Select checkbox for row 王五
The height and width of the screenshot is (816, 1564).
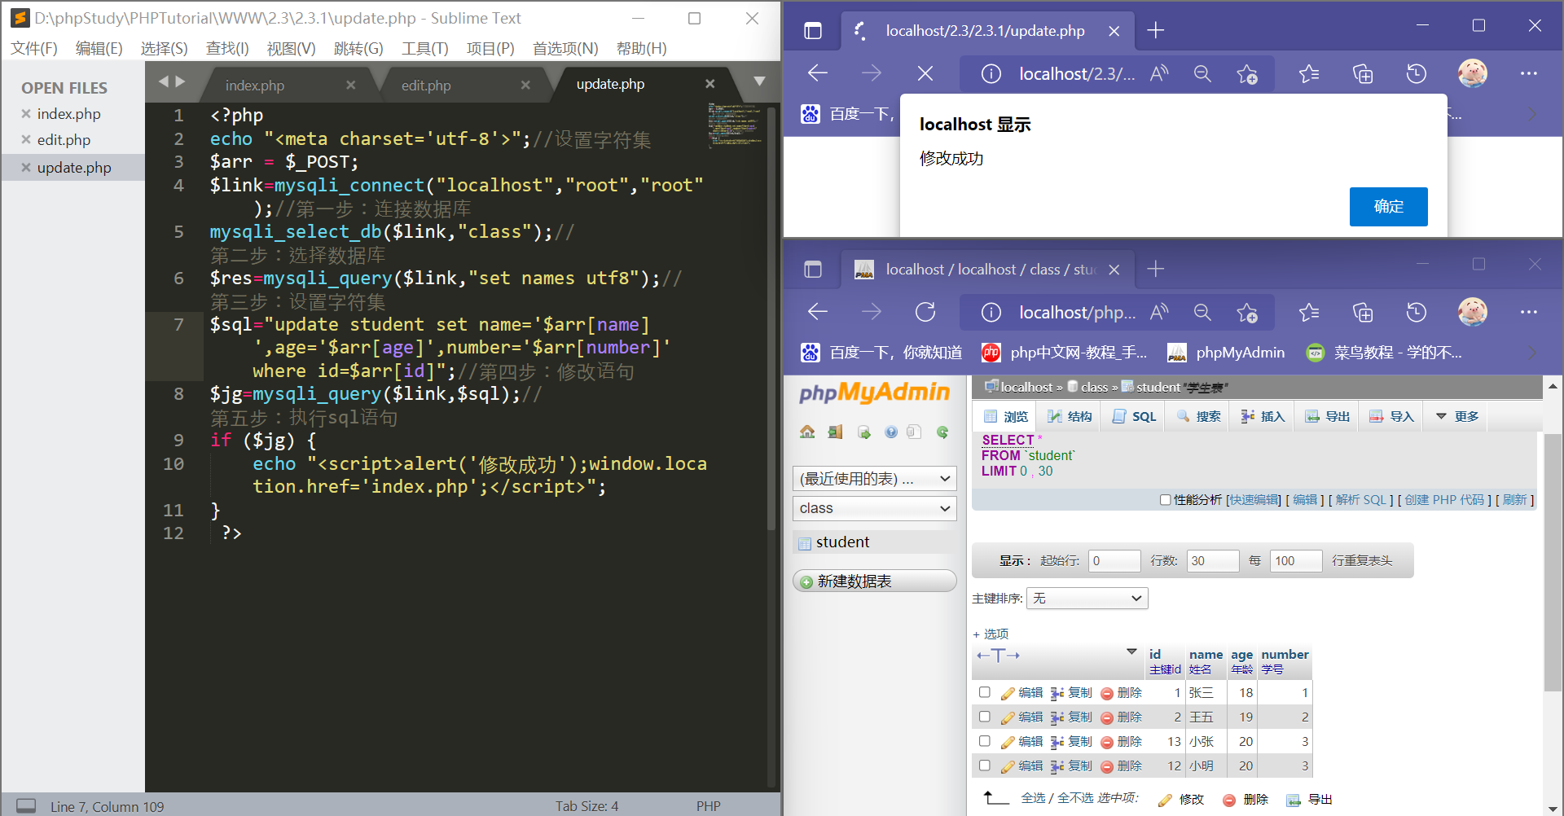984,717
